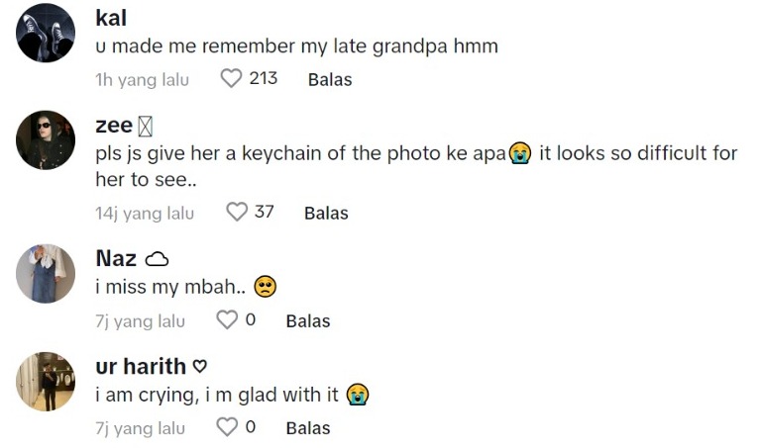The width and height of the screenshot is (758, 448).
Task: Open kal's profile picture
Action: pyautogui.click(x=46, y=33)
